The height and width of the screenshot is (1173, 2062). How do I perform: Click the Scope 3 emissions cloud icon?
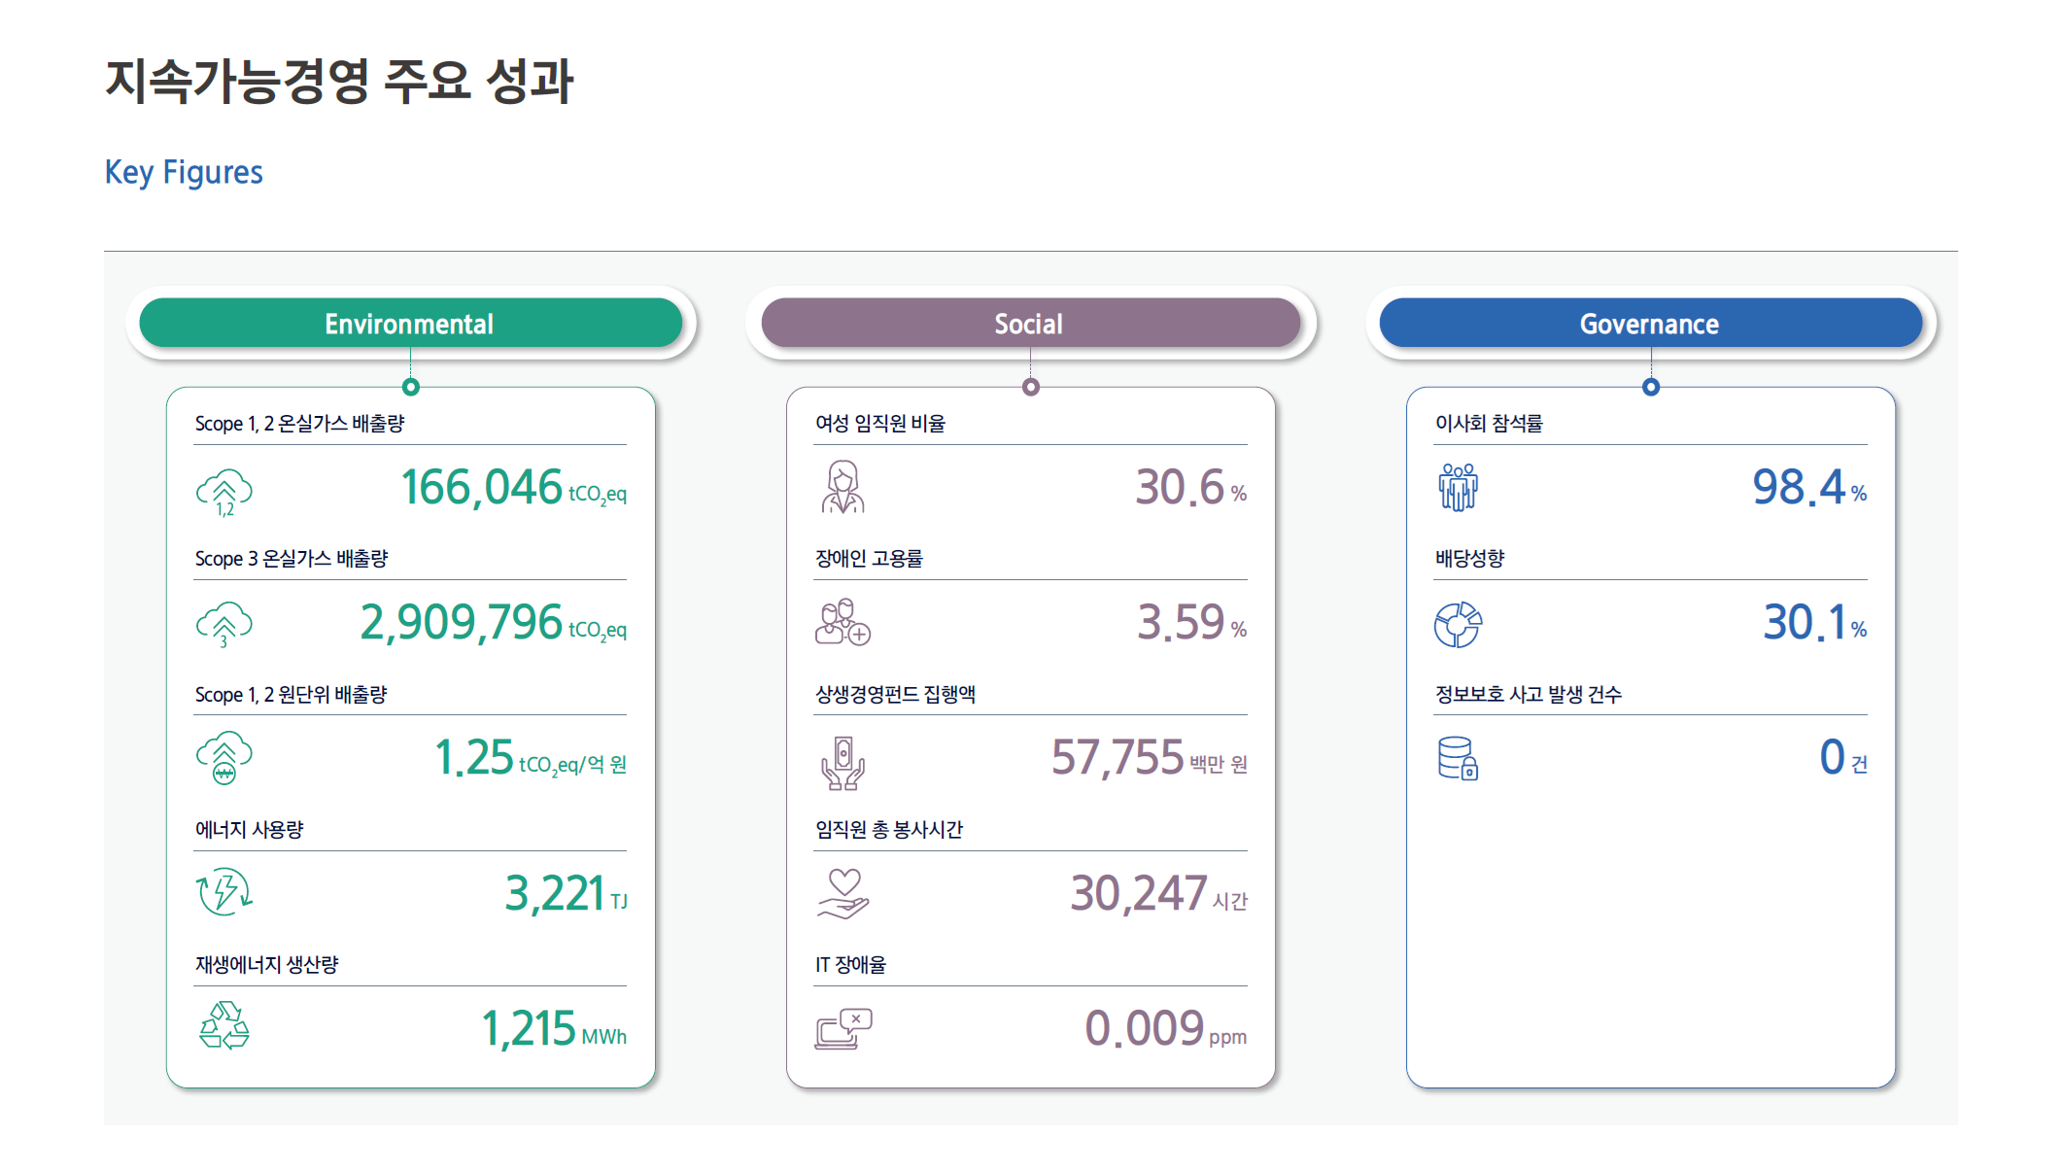224,625
